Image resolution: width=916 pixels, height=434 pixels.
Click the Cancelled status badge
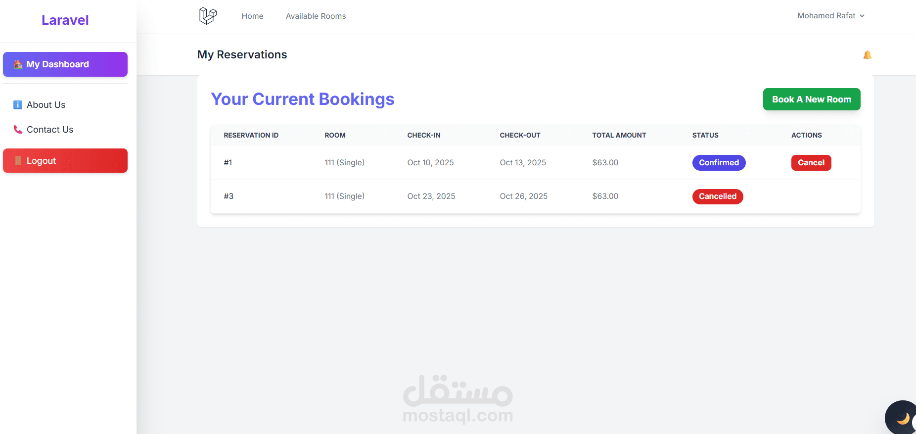click(x=717, y=196)
